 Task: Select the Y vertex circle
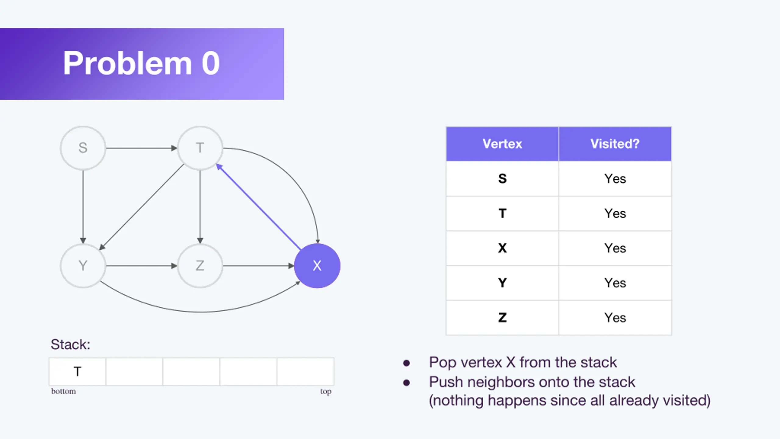[83, 266]
